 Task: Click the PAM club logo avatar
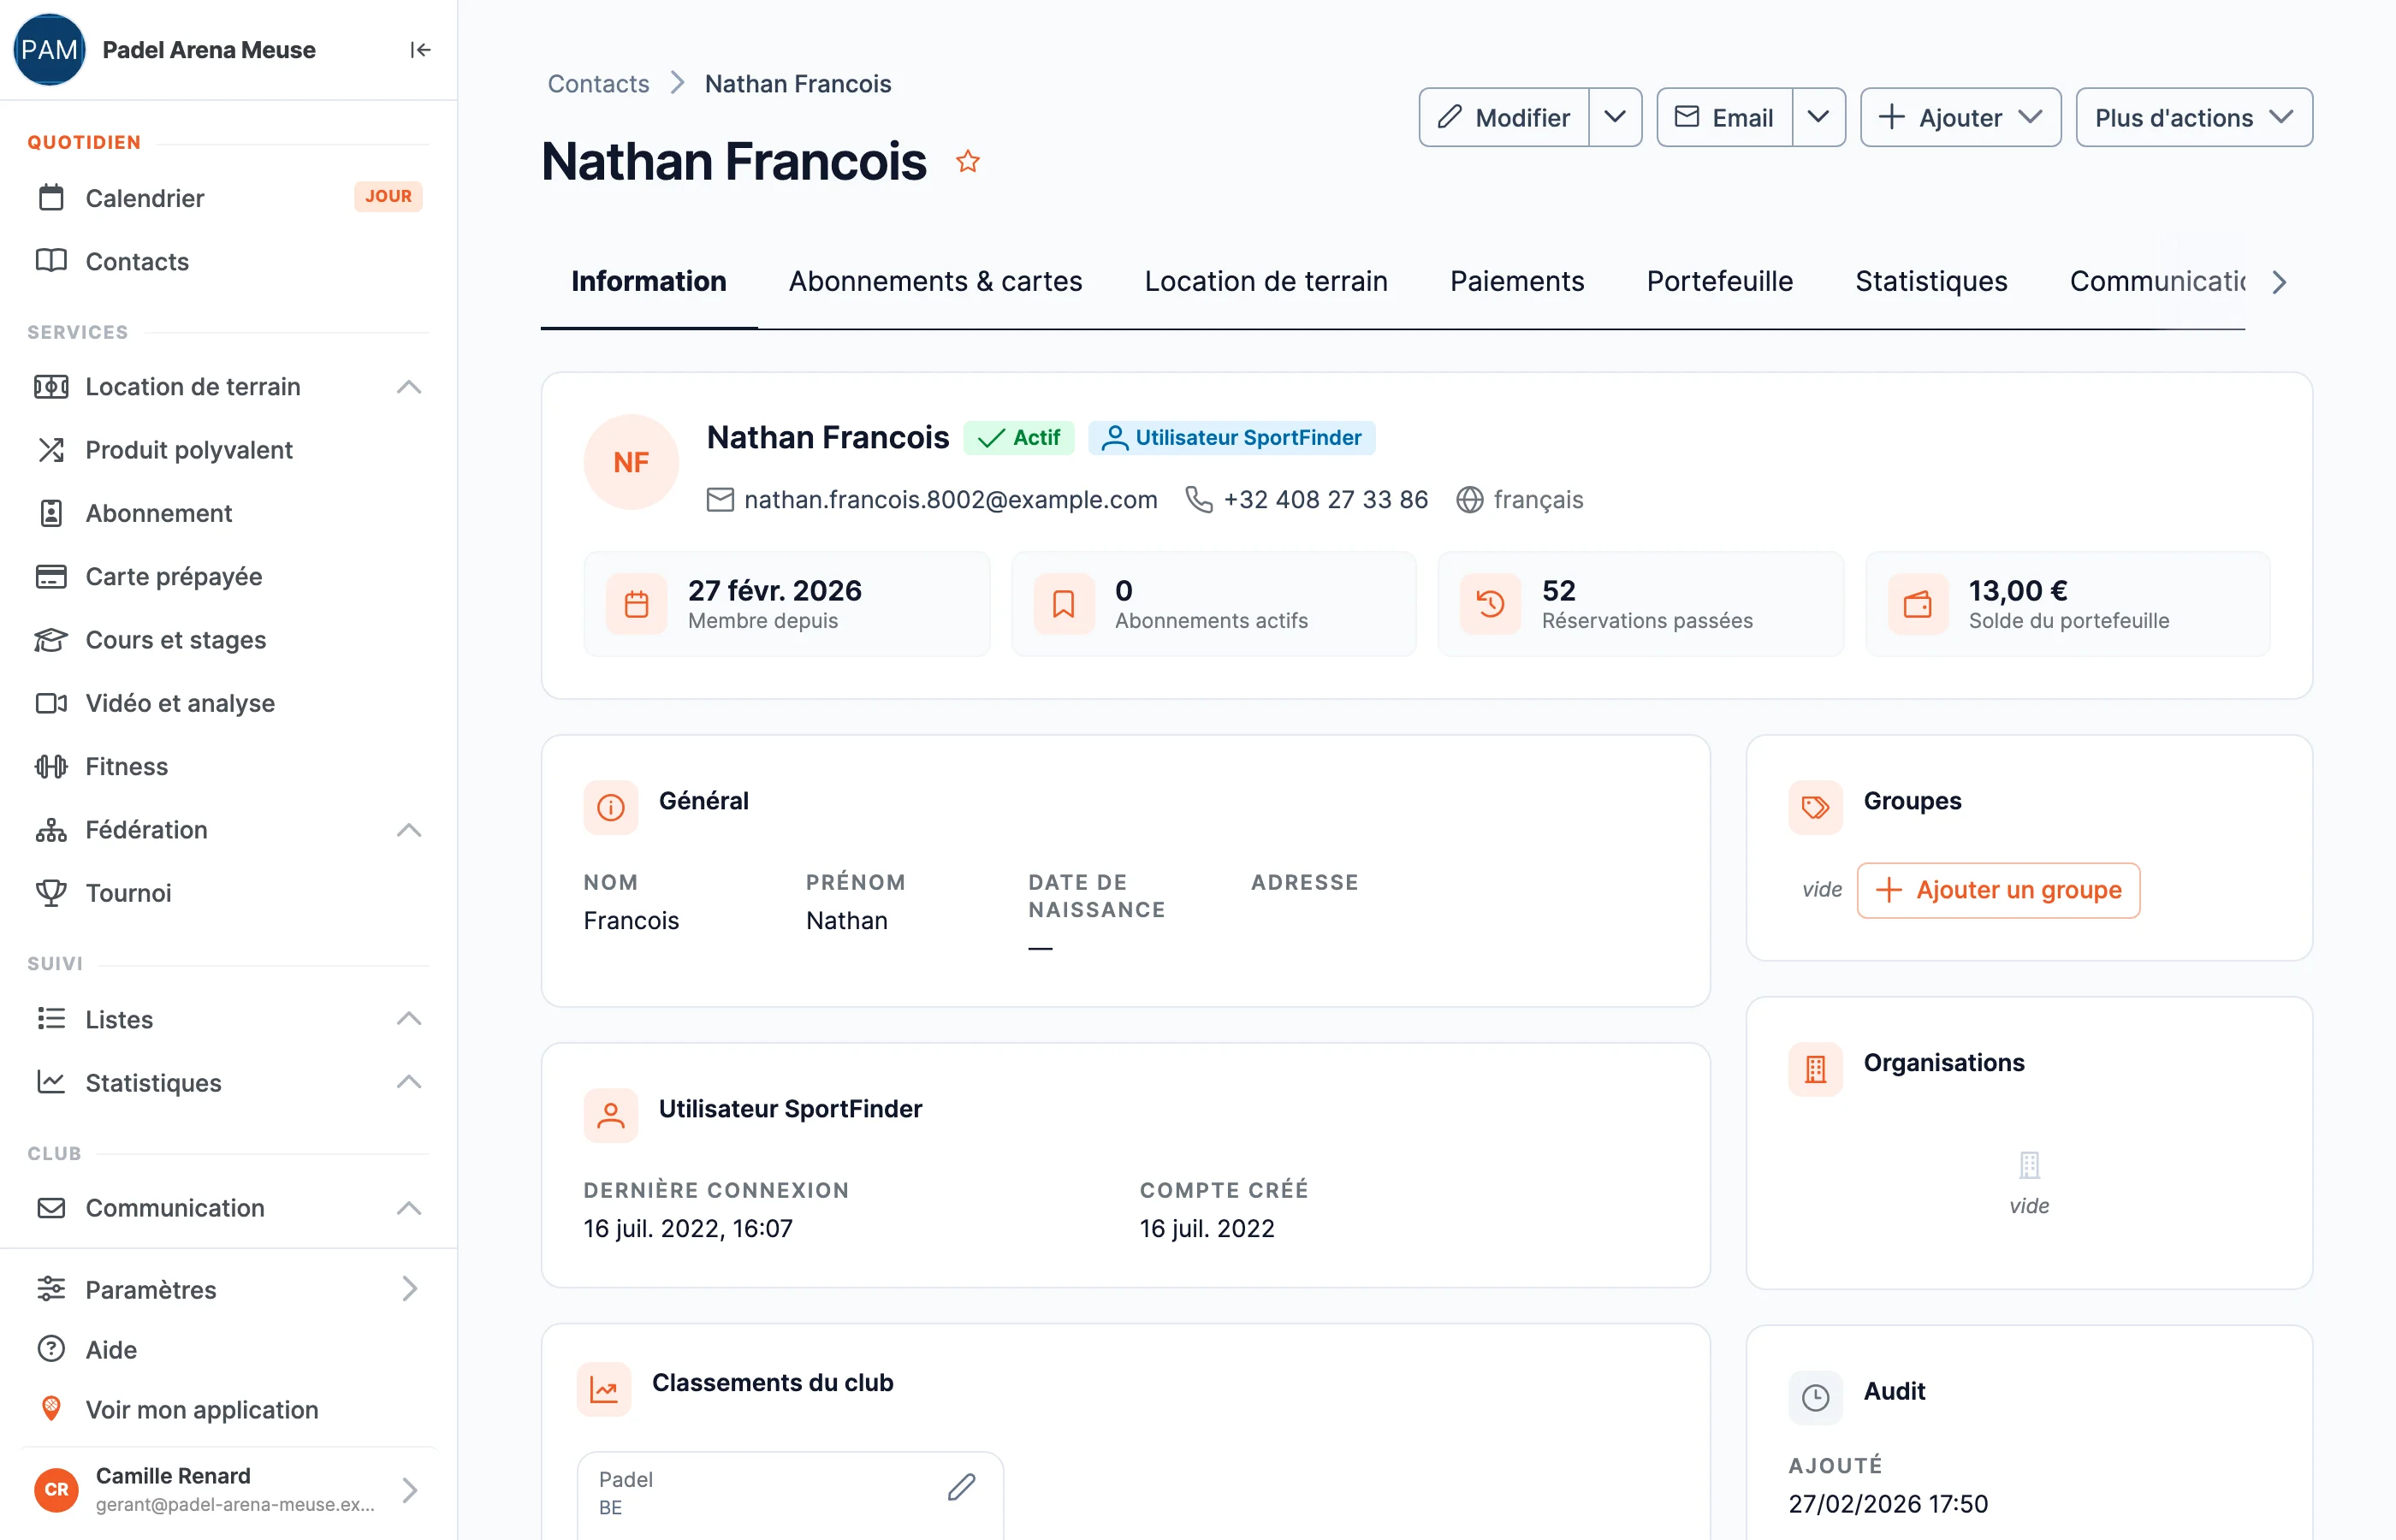pyautogui.click(x=49, y=49)
